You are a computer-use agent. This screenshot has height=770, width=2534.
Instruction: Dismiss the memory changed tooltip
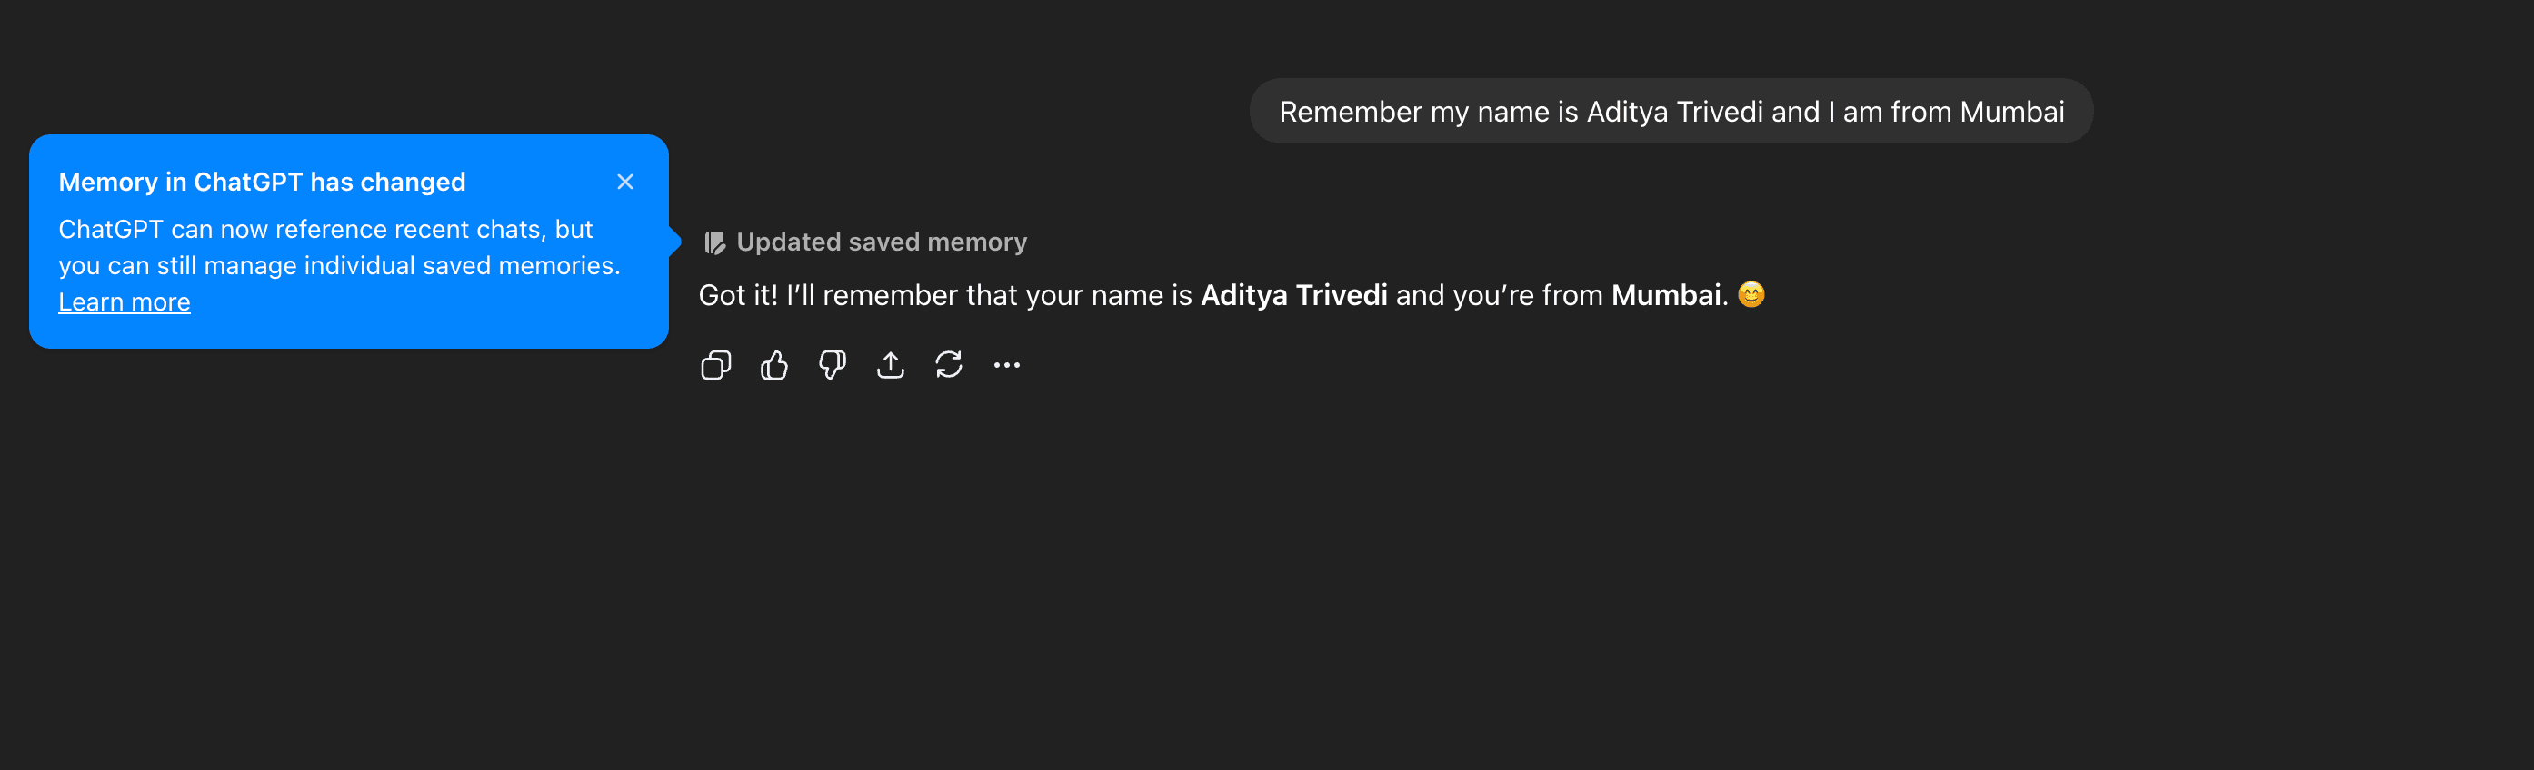[624, 182]
